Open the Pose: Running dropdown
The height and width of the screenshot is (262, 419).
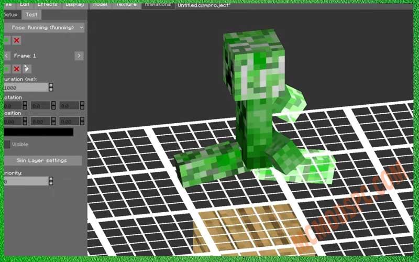45,28
